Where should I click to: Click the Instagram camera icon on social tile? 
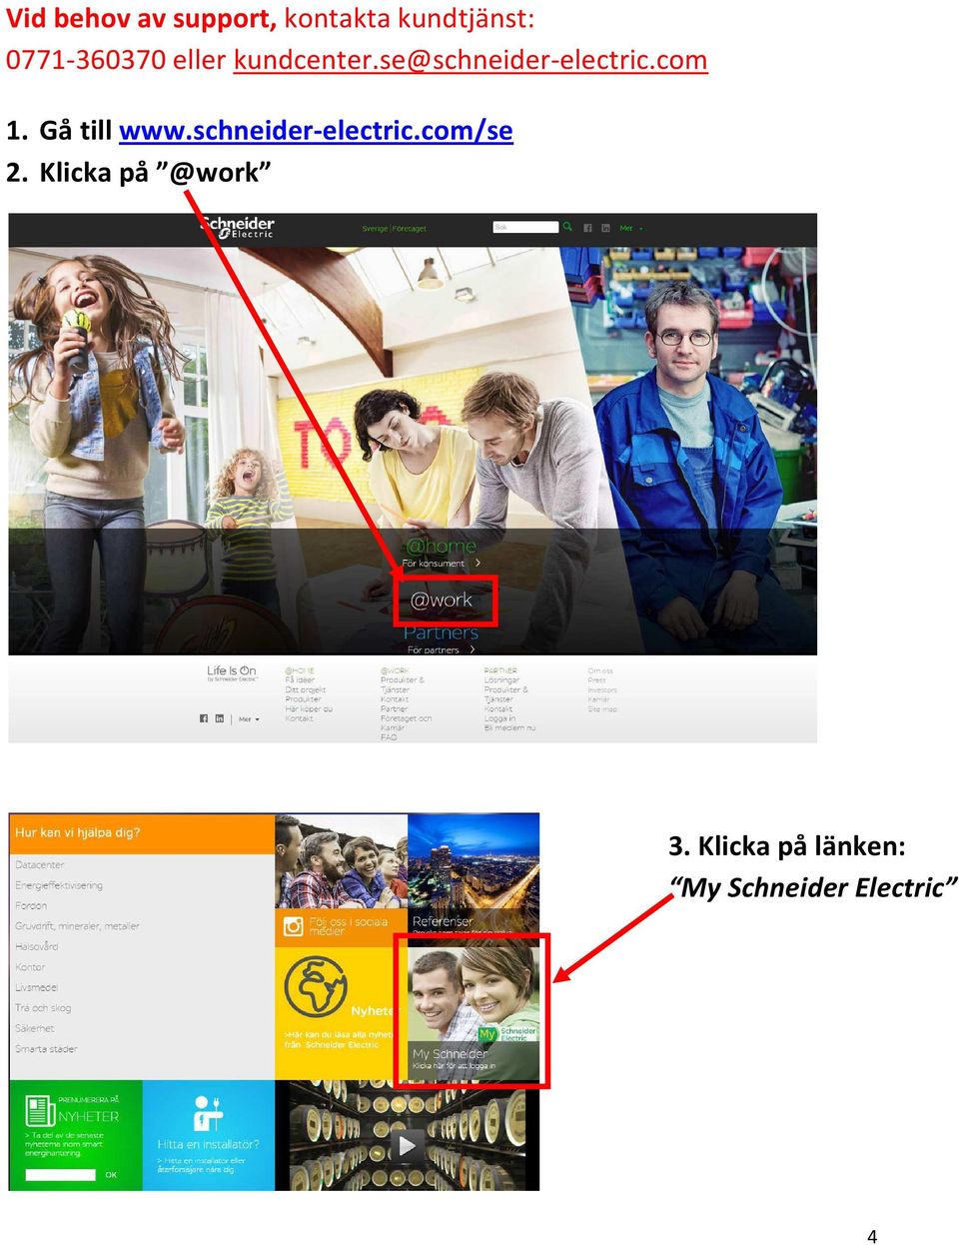(x=293, y=927)
